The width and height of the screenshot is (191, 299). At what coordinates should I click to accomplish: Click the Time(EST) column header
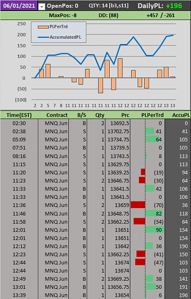[19, 115]
